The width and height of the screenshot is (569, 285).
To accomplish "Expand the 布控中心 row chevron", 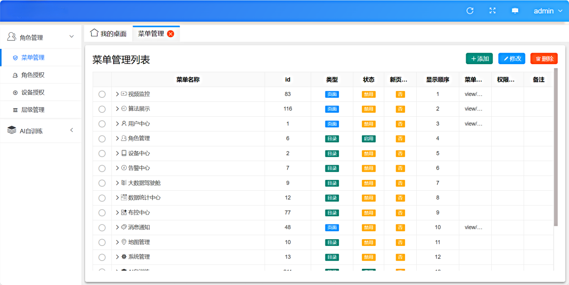I will click(x=117, y=212).
